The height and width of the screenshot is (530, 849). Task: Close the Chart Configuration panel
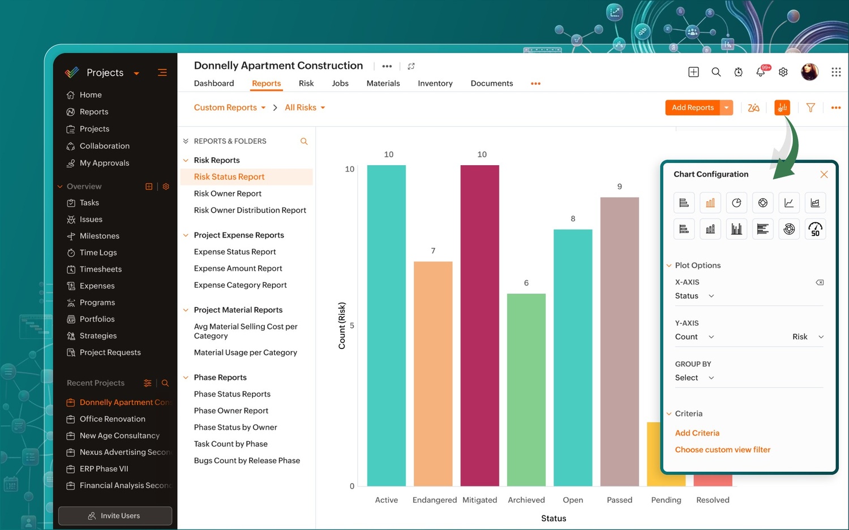point(824,174)
